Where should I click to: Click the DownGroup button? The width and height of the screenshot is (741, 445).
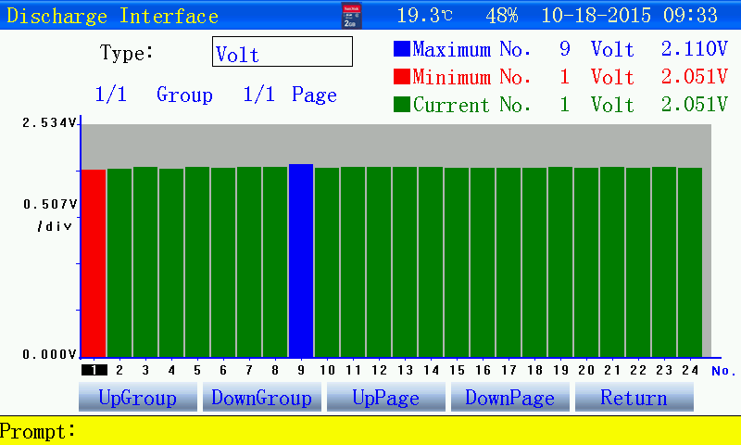click(x=262, y=397)
